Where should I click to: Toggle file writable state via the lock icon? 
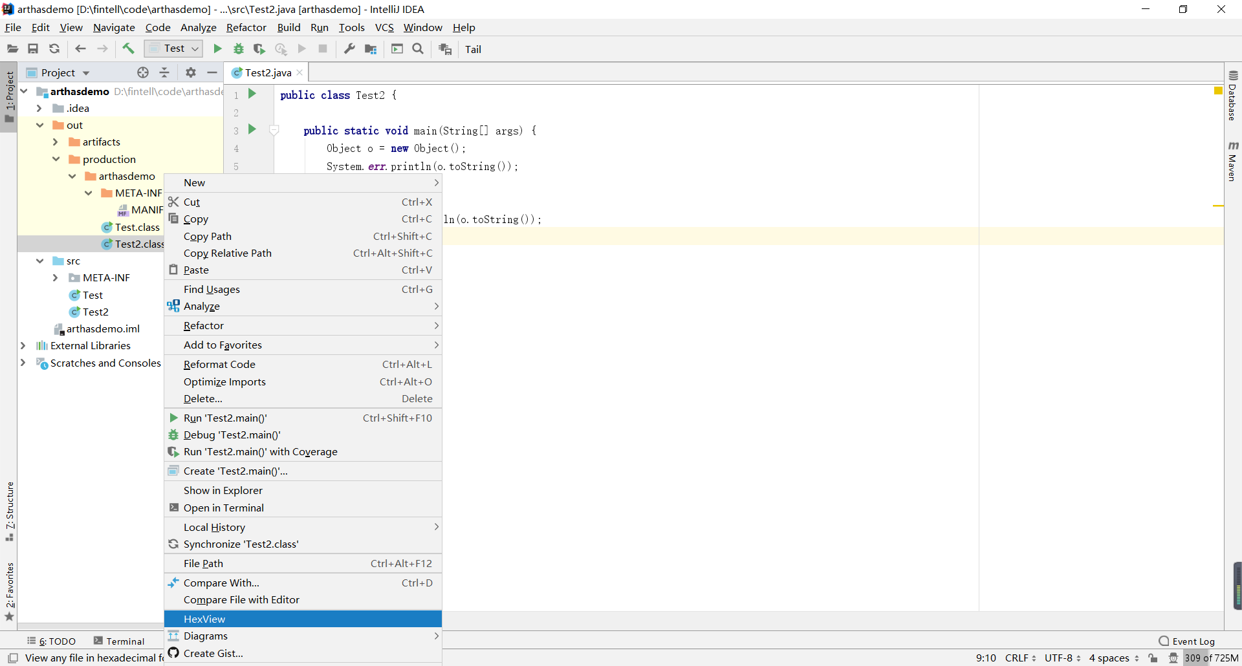1154,658
